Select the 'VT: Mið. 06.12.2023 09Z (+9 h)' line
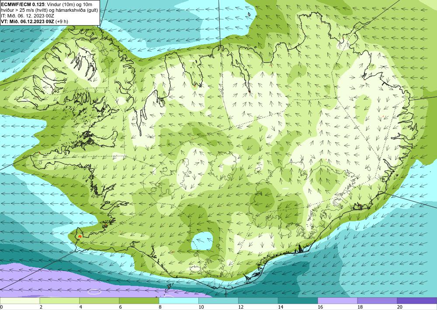Viewport: 437px width, 310px height. tap(35, 21)
